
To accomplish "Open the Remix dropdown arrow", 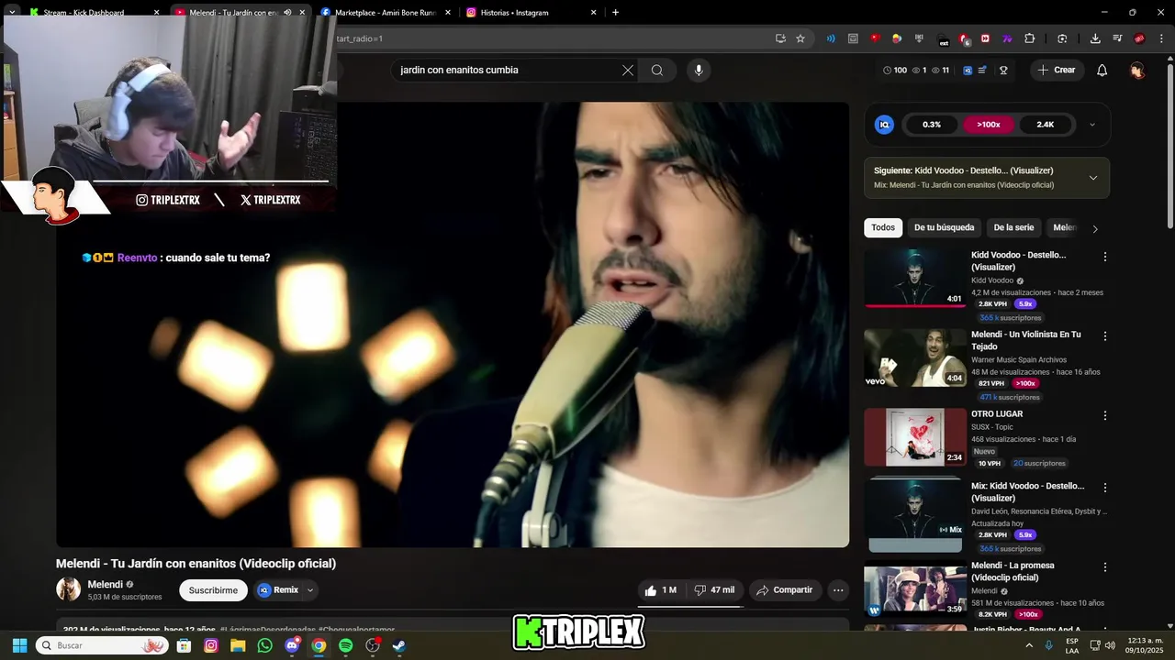I will 310,590.
